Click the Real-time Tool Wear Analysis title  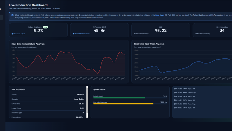coord(149,44)
